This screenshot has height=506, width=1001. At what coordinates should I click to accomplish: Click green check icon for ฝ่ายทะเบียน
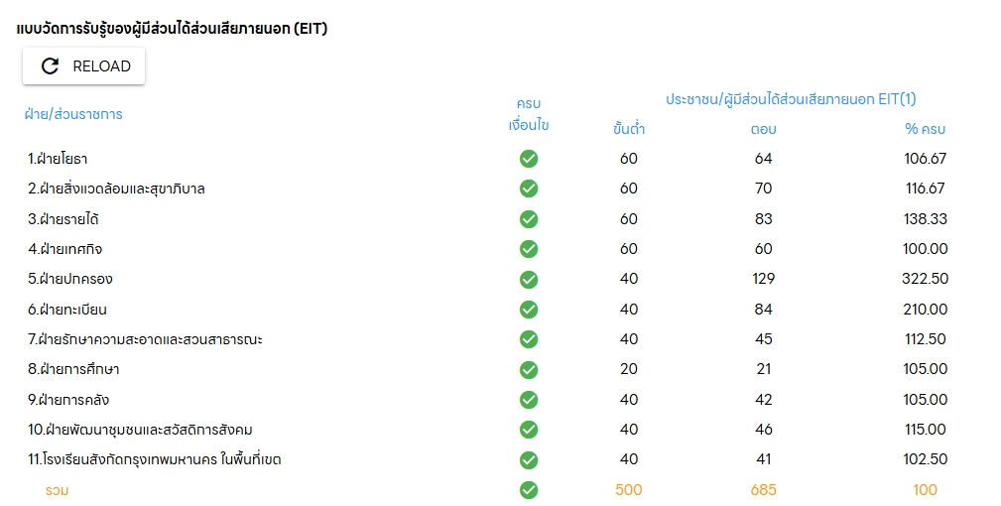pyautogui.click(x=529, y=310)
